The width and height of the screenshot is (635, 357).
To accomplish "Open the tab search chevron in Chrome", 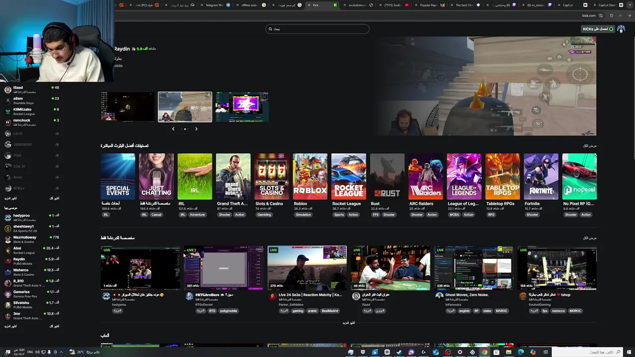I will pyautogui.click(x=630, y=5).
